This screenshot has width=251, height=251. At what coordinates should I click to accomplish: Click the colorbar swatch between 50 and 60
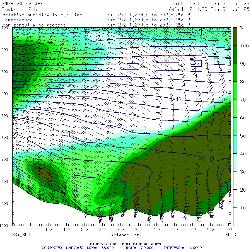(x=235, y=127)
